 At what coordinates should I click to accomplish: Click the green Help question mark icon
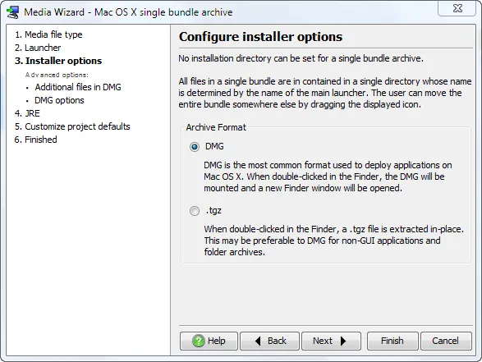198,341
